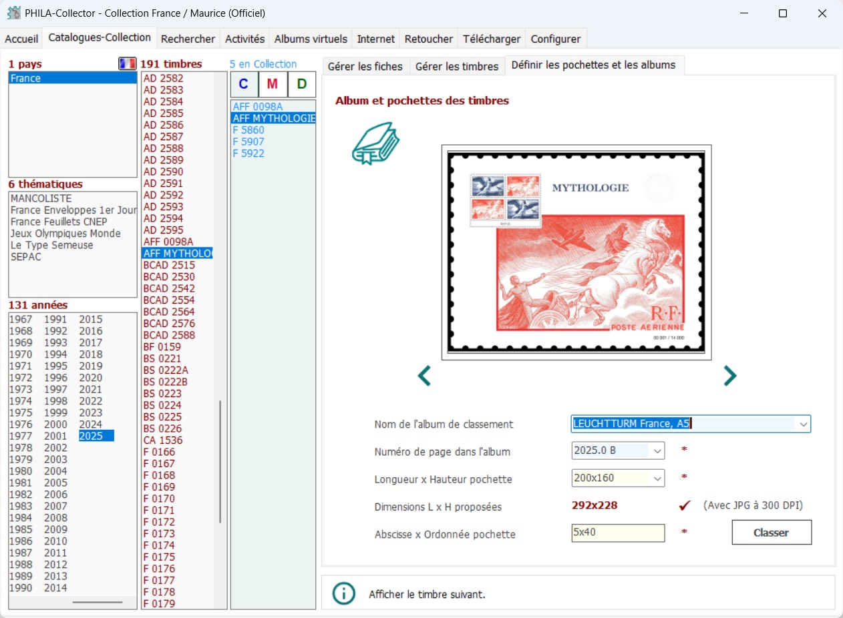The height and width of the screenshot is (618, 843).
Task: Show next stamp with right arrow
Action: point(729,376)
